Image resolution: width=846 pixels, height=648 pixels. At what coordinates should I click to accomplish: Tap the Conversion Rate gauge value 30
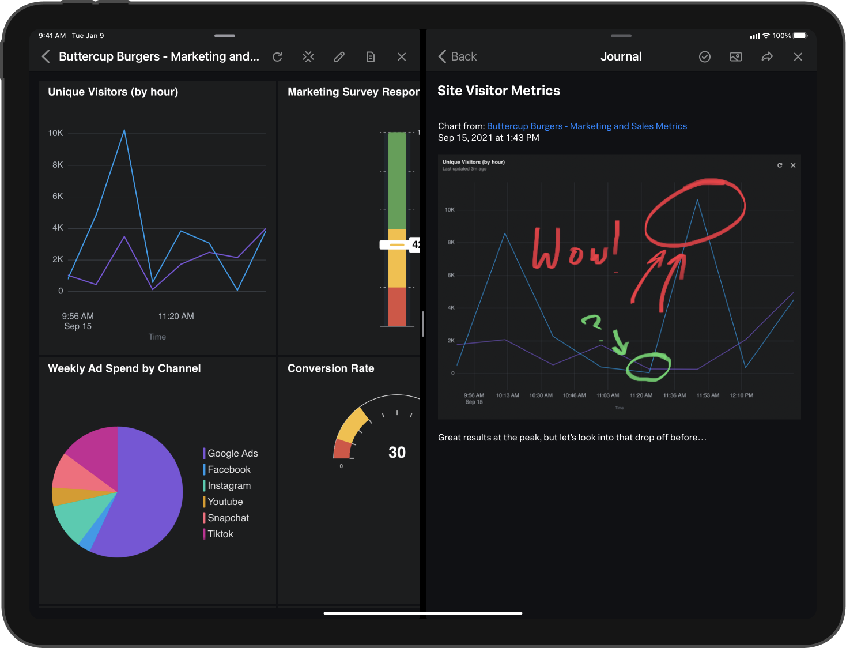pyautogui.click(x=397, y=453)
